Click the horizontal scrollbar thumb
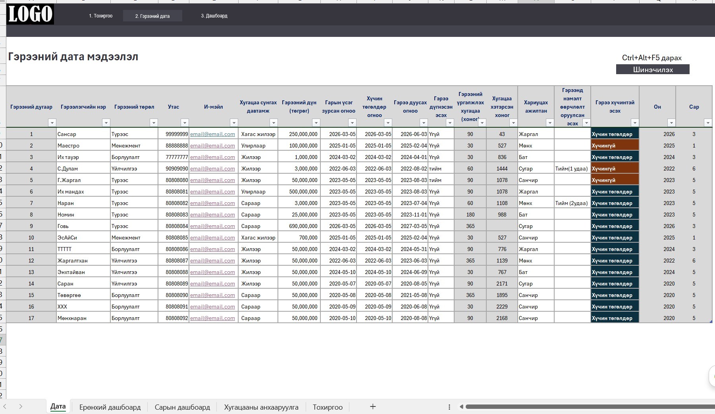This screenshot has width=715, height=414. coord(590,406)
